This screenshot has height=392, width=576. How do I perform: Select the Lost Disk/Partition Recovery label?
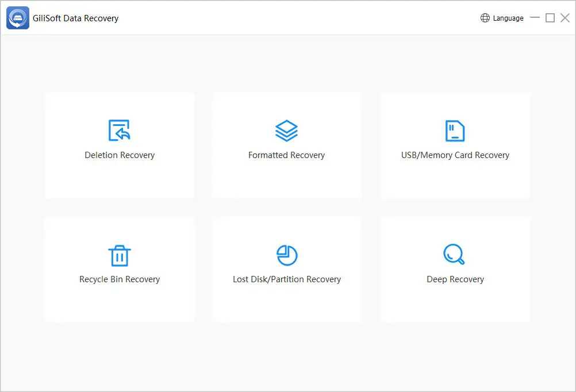coord(287,279)
